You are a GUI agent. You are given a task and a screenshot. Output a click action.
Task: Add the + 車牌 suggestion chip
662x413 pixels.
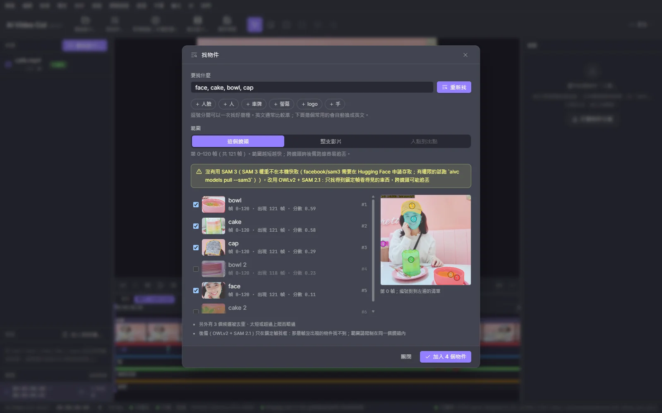click(254, 104)
